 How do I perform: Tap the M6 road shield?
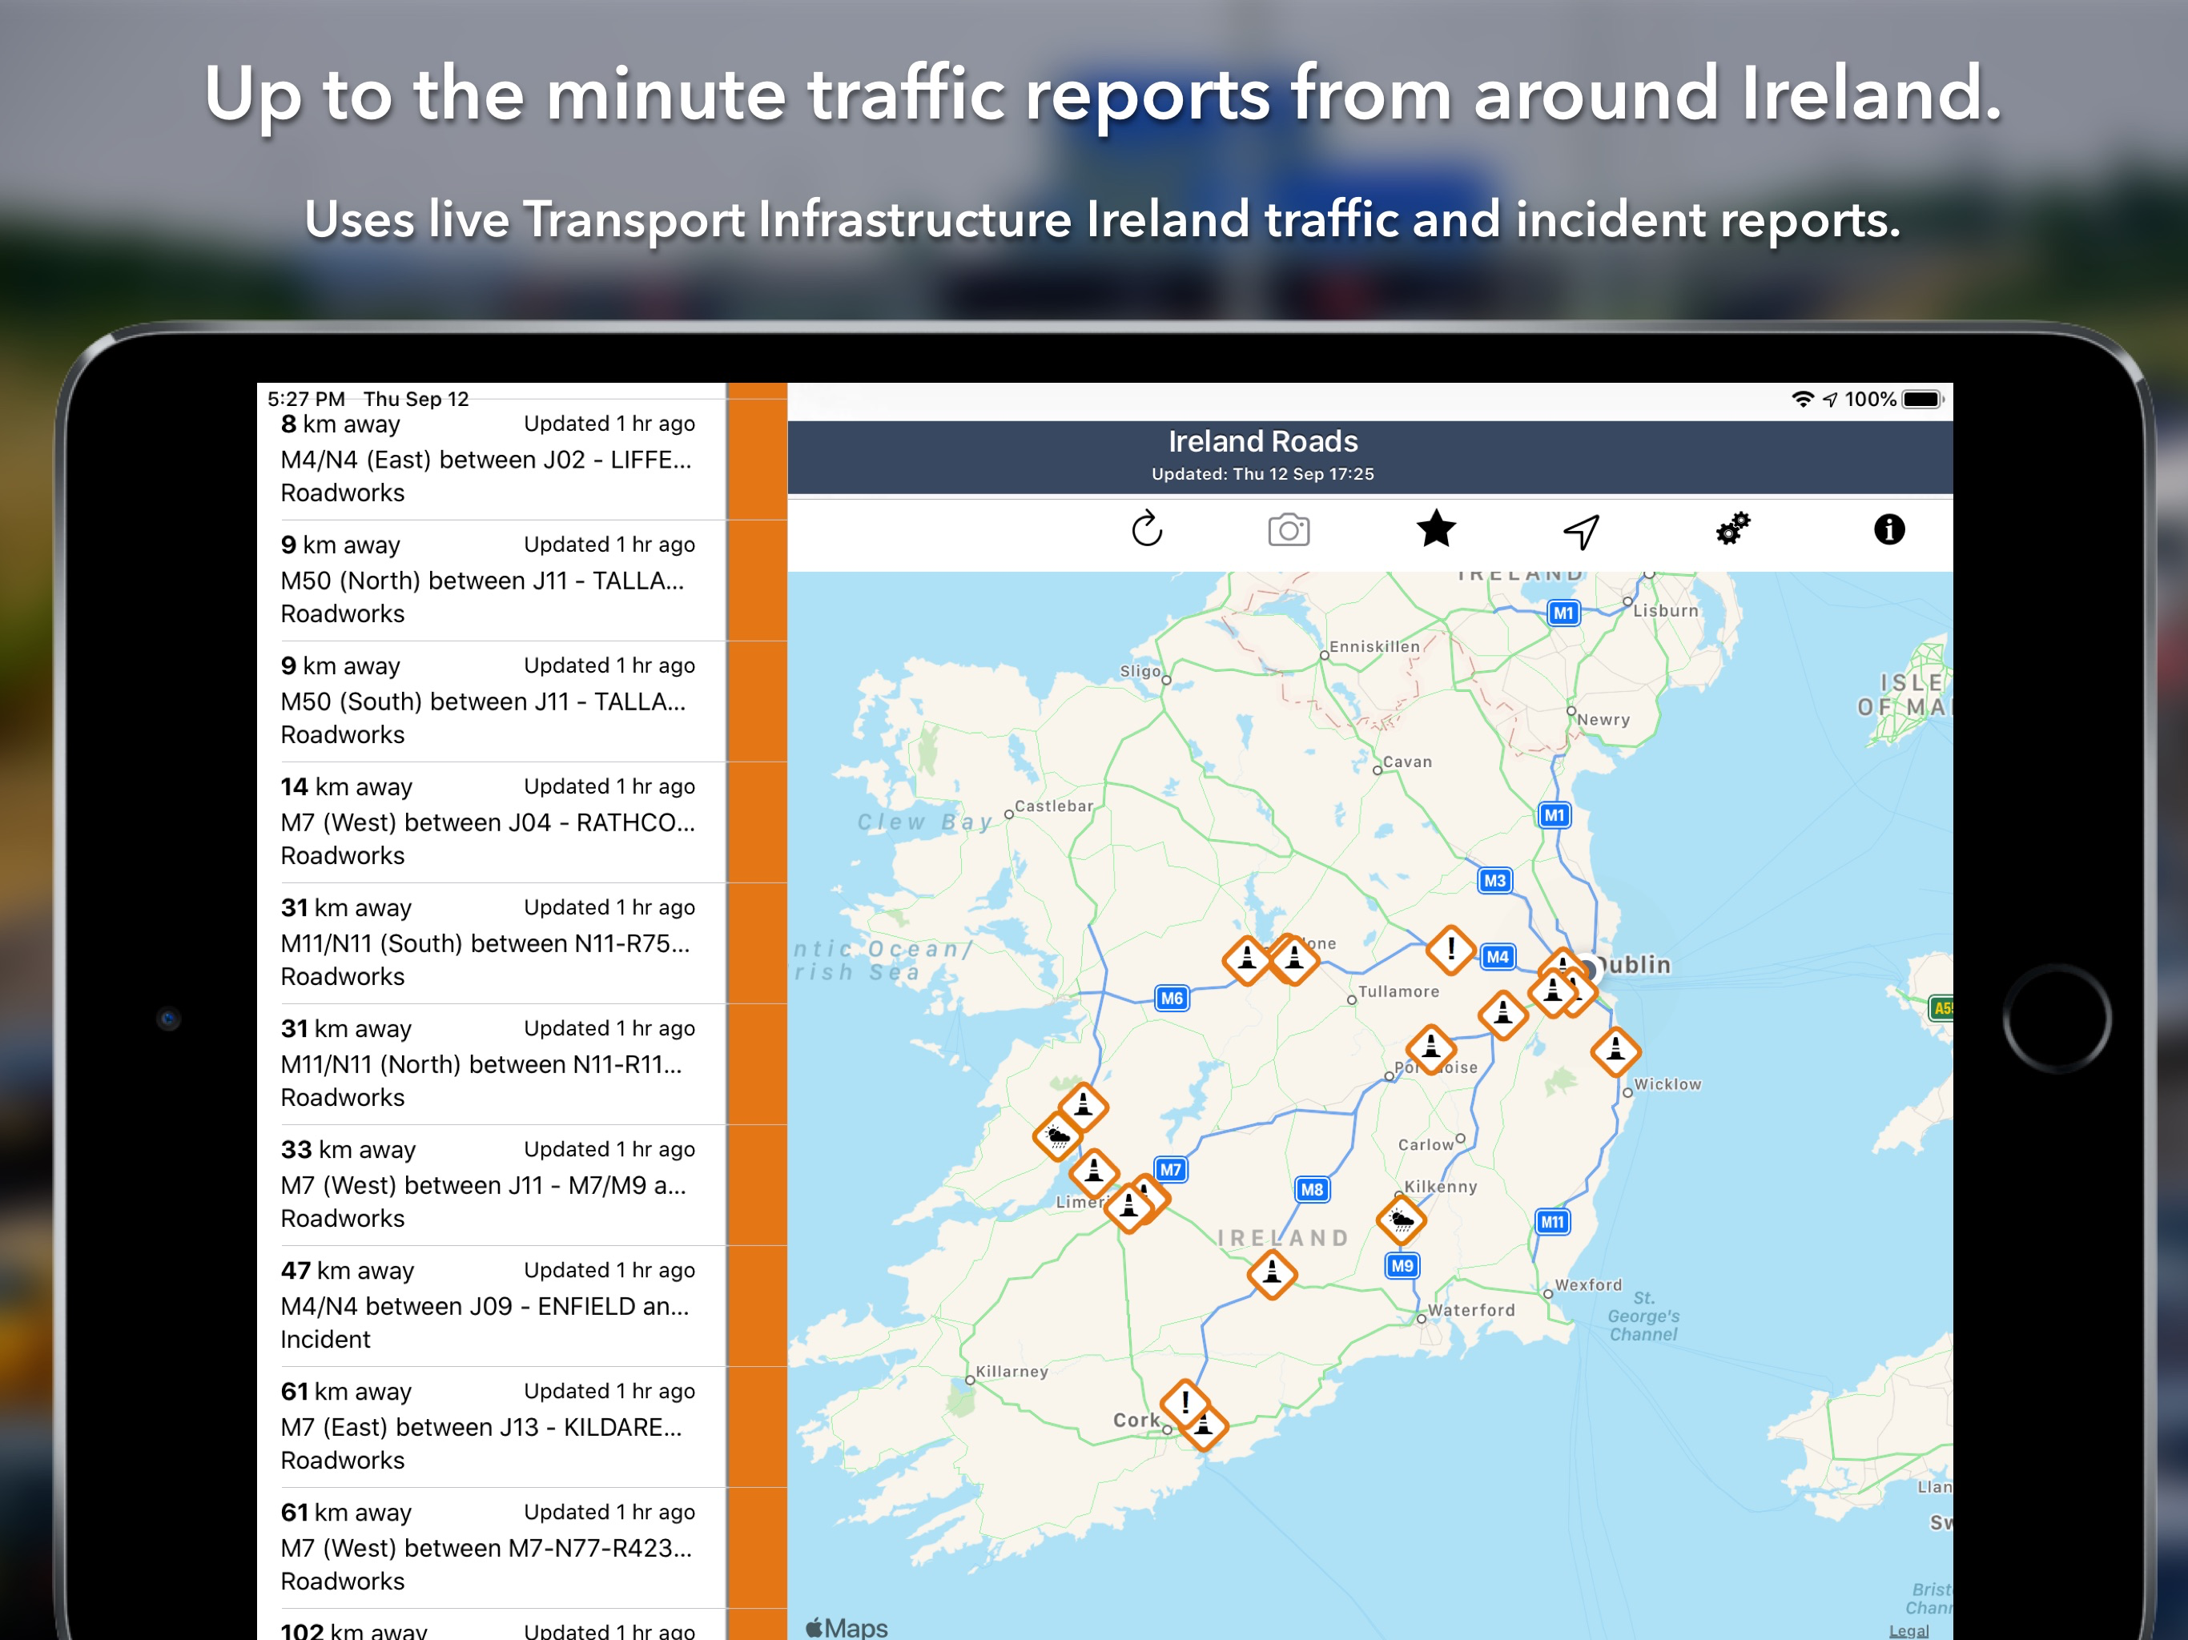1172,998
